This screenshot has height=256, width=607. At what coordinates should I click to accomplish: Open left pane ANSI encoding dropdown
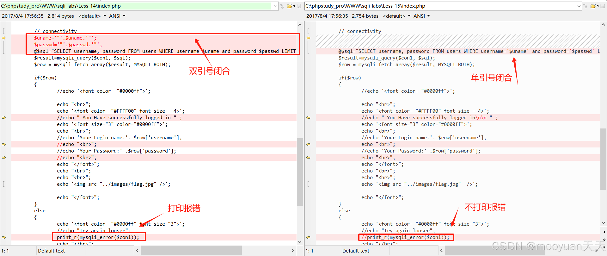click(117, 16)
